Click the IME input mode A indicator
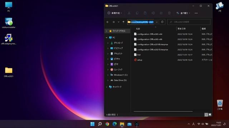Screen dimensions: 229x128 click(193, 124)
